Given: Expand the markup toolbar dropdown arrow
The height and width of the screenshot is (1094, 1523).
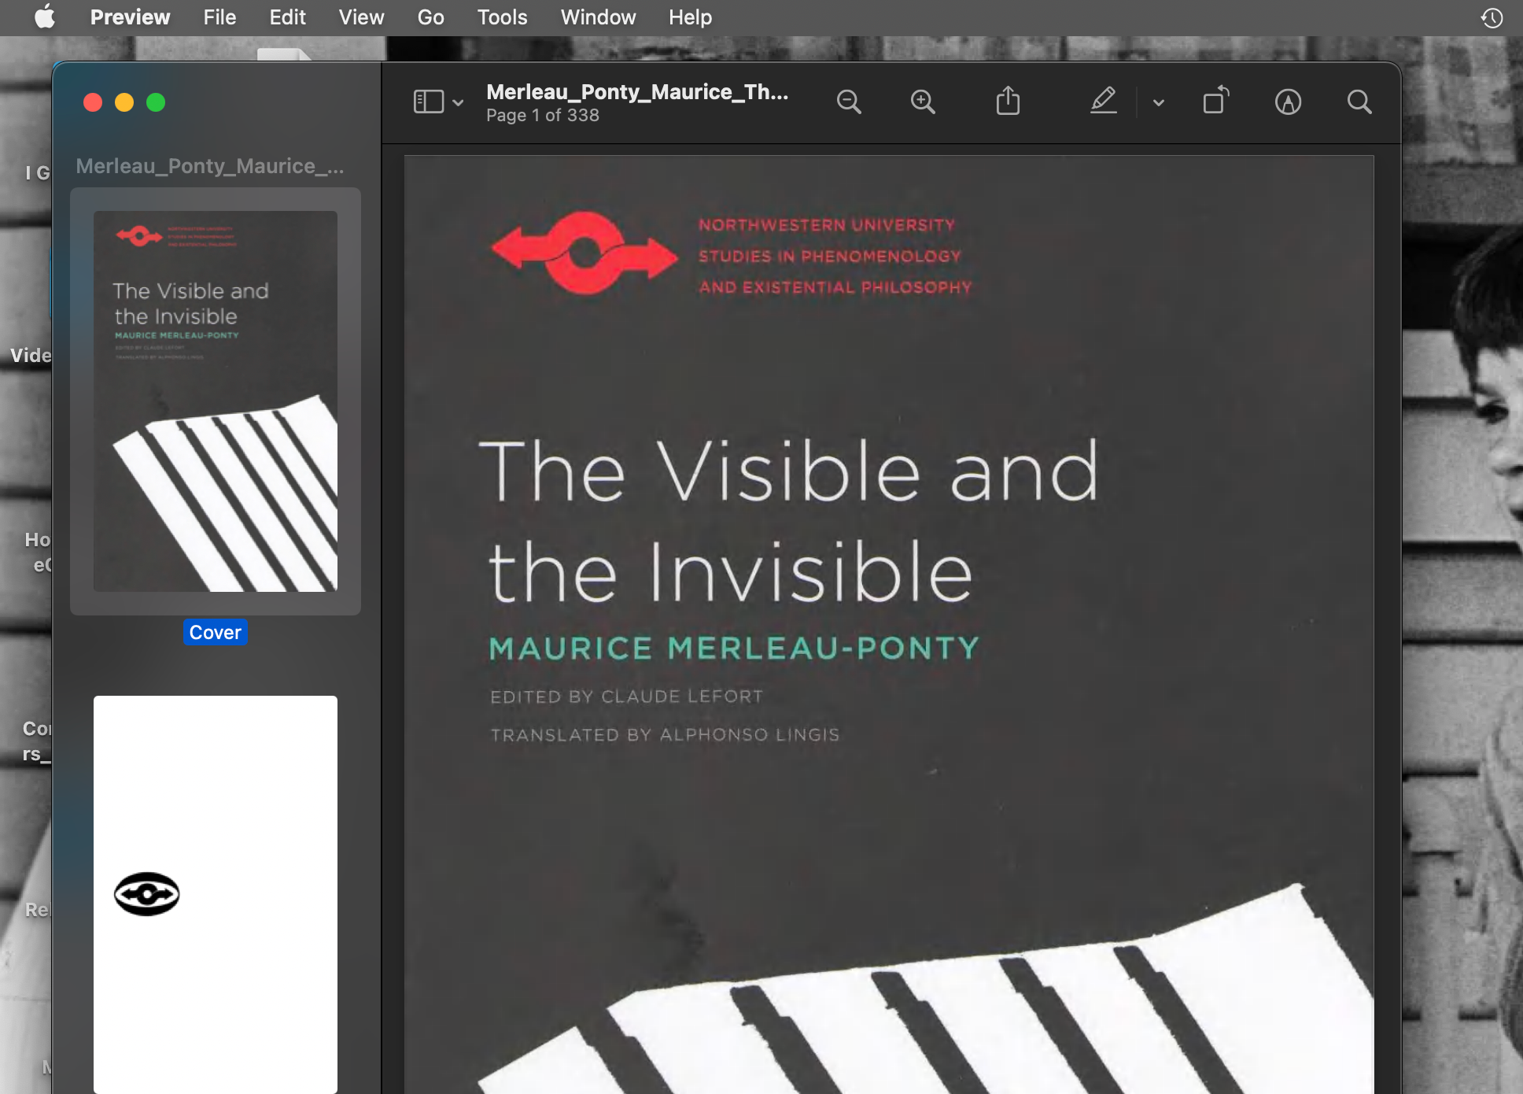Looking at the screenshot, I should [1156, 103].
